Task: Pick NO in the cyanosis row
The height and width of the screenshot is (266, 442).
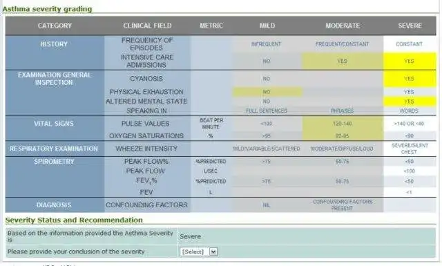Action: (267, 79)
